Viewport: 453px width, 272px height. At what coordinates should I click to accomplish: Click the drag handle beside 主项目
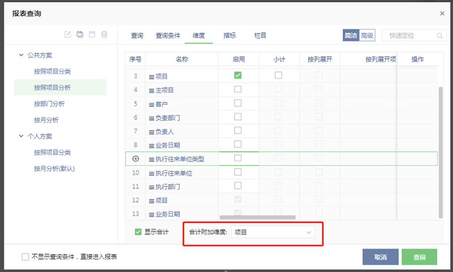(x=151, y=91)
